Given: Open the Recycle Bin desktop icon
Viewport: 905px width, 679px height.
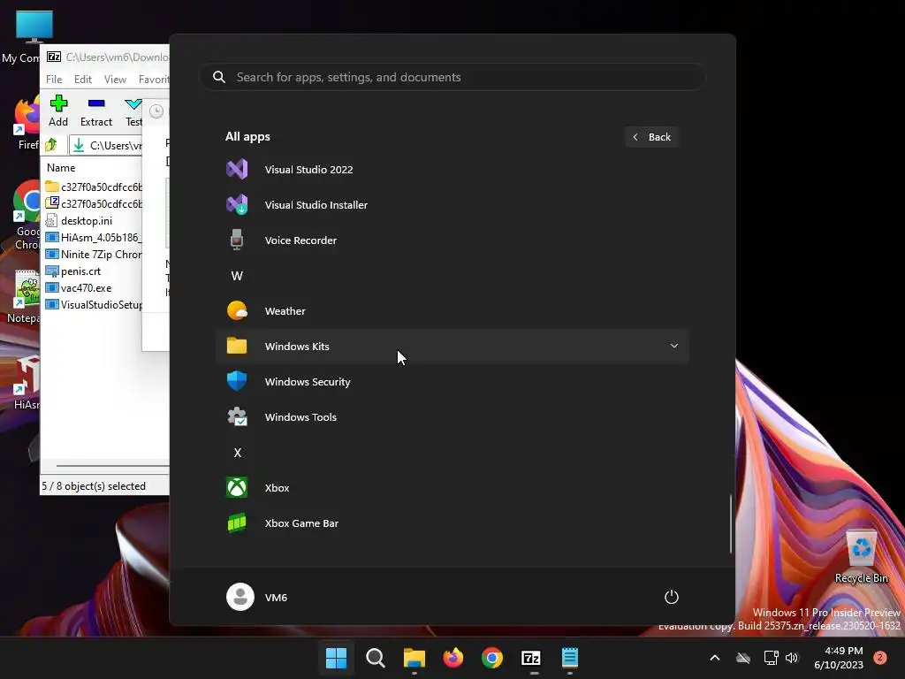Looking at the screenshot, I should (x=861, y=557).
